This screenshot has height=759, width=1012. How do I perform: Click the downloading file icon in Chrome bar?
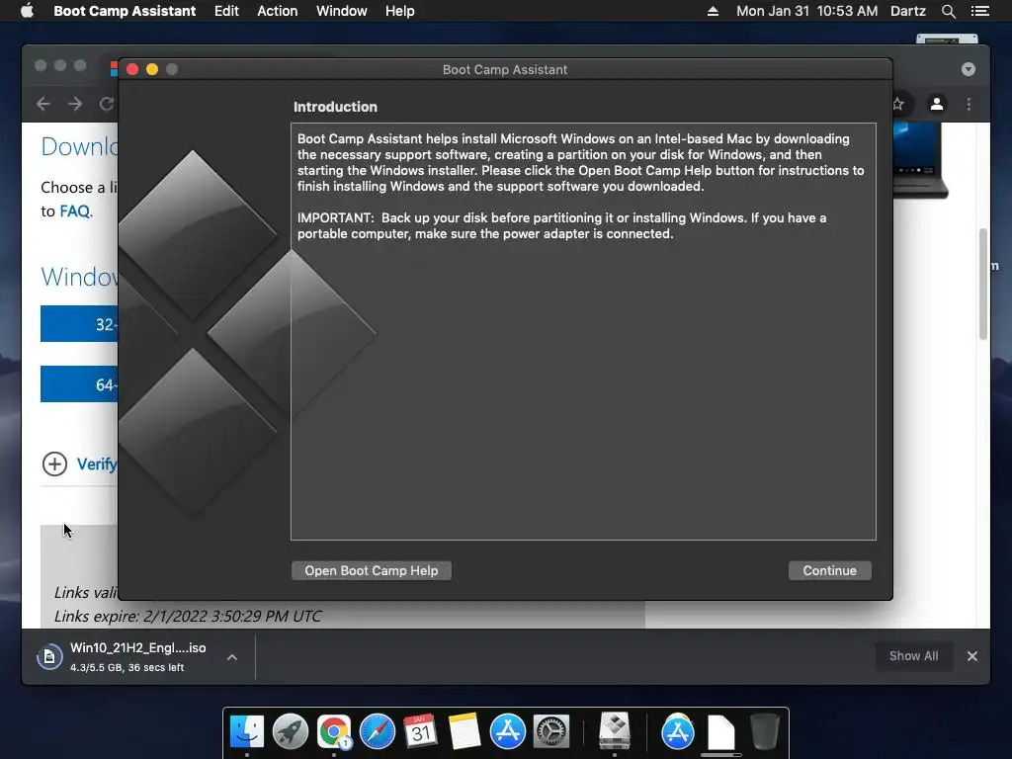49,657
